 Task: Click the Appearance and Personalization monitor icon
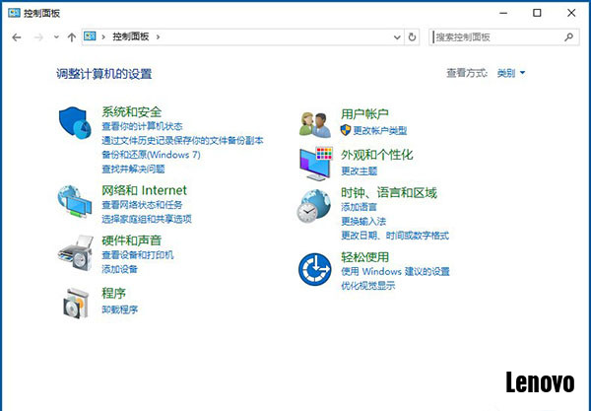[316, 164]
